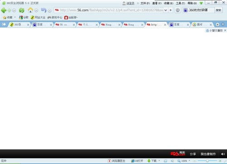Screen dimensions: 227x164
Task: Click the 分享 share button in player
Action: [193, 154]
